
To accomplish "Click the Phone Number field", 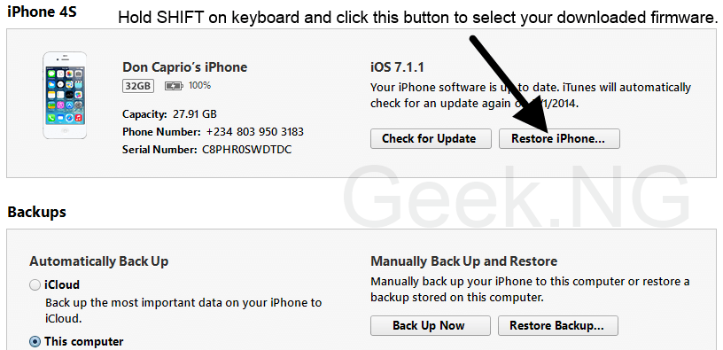I will [x=213, y=132].
